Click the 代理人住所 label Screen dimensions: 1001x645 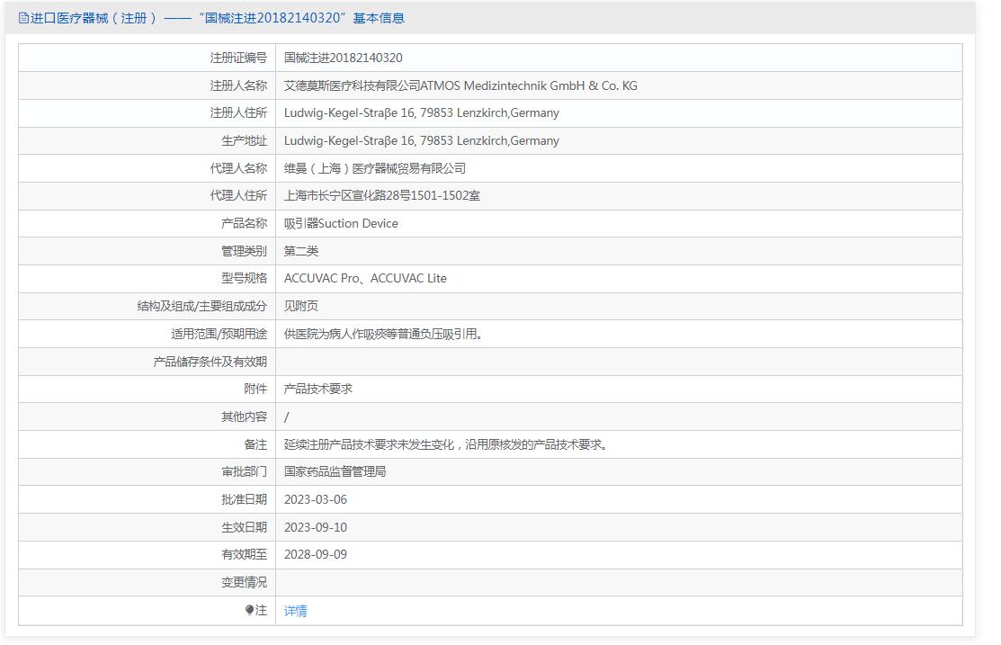[238, 196]
